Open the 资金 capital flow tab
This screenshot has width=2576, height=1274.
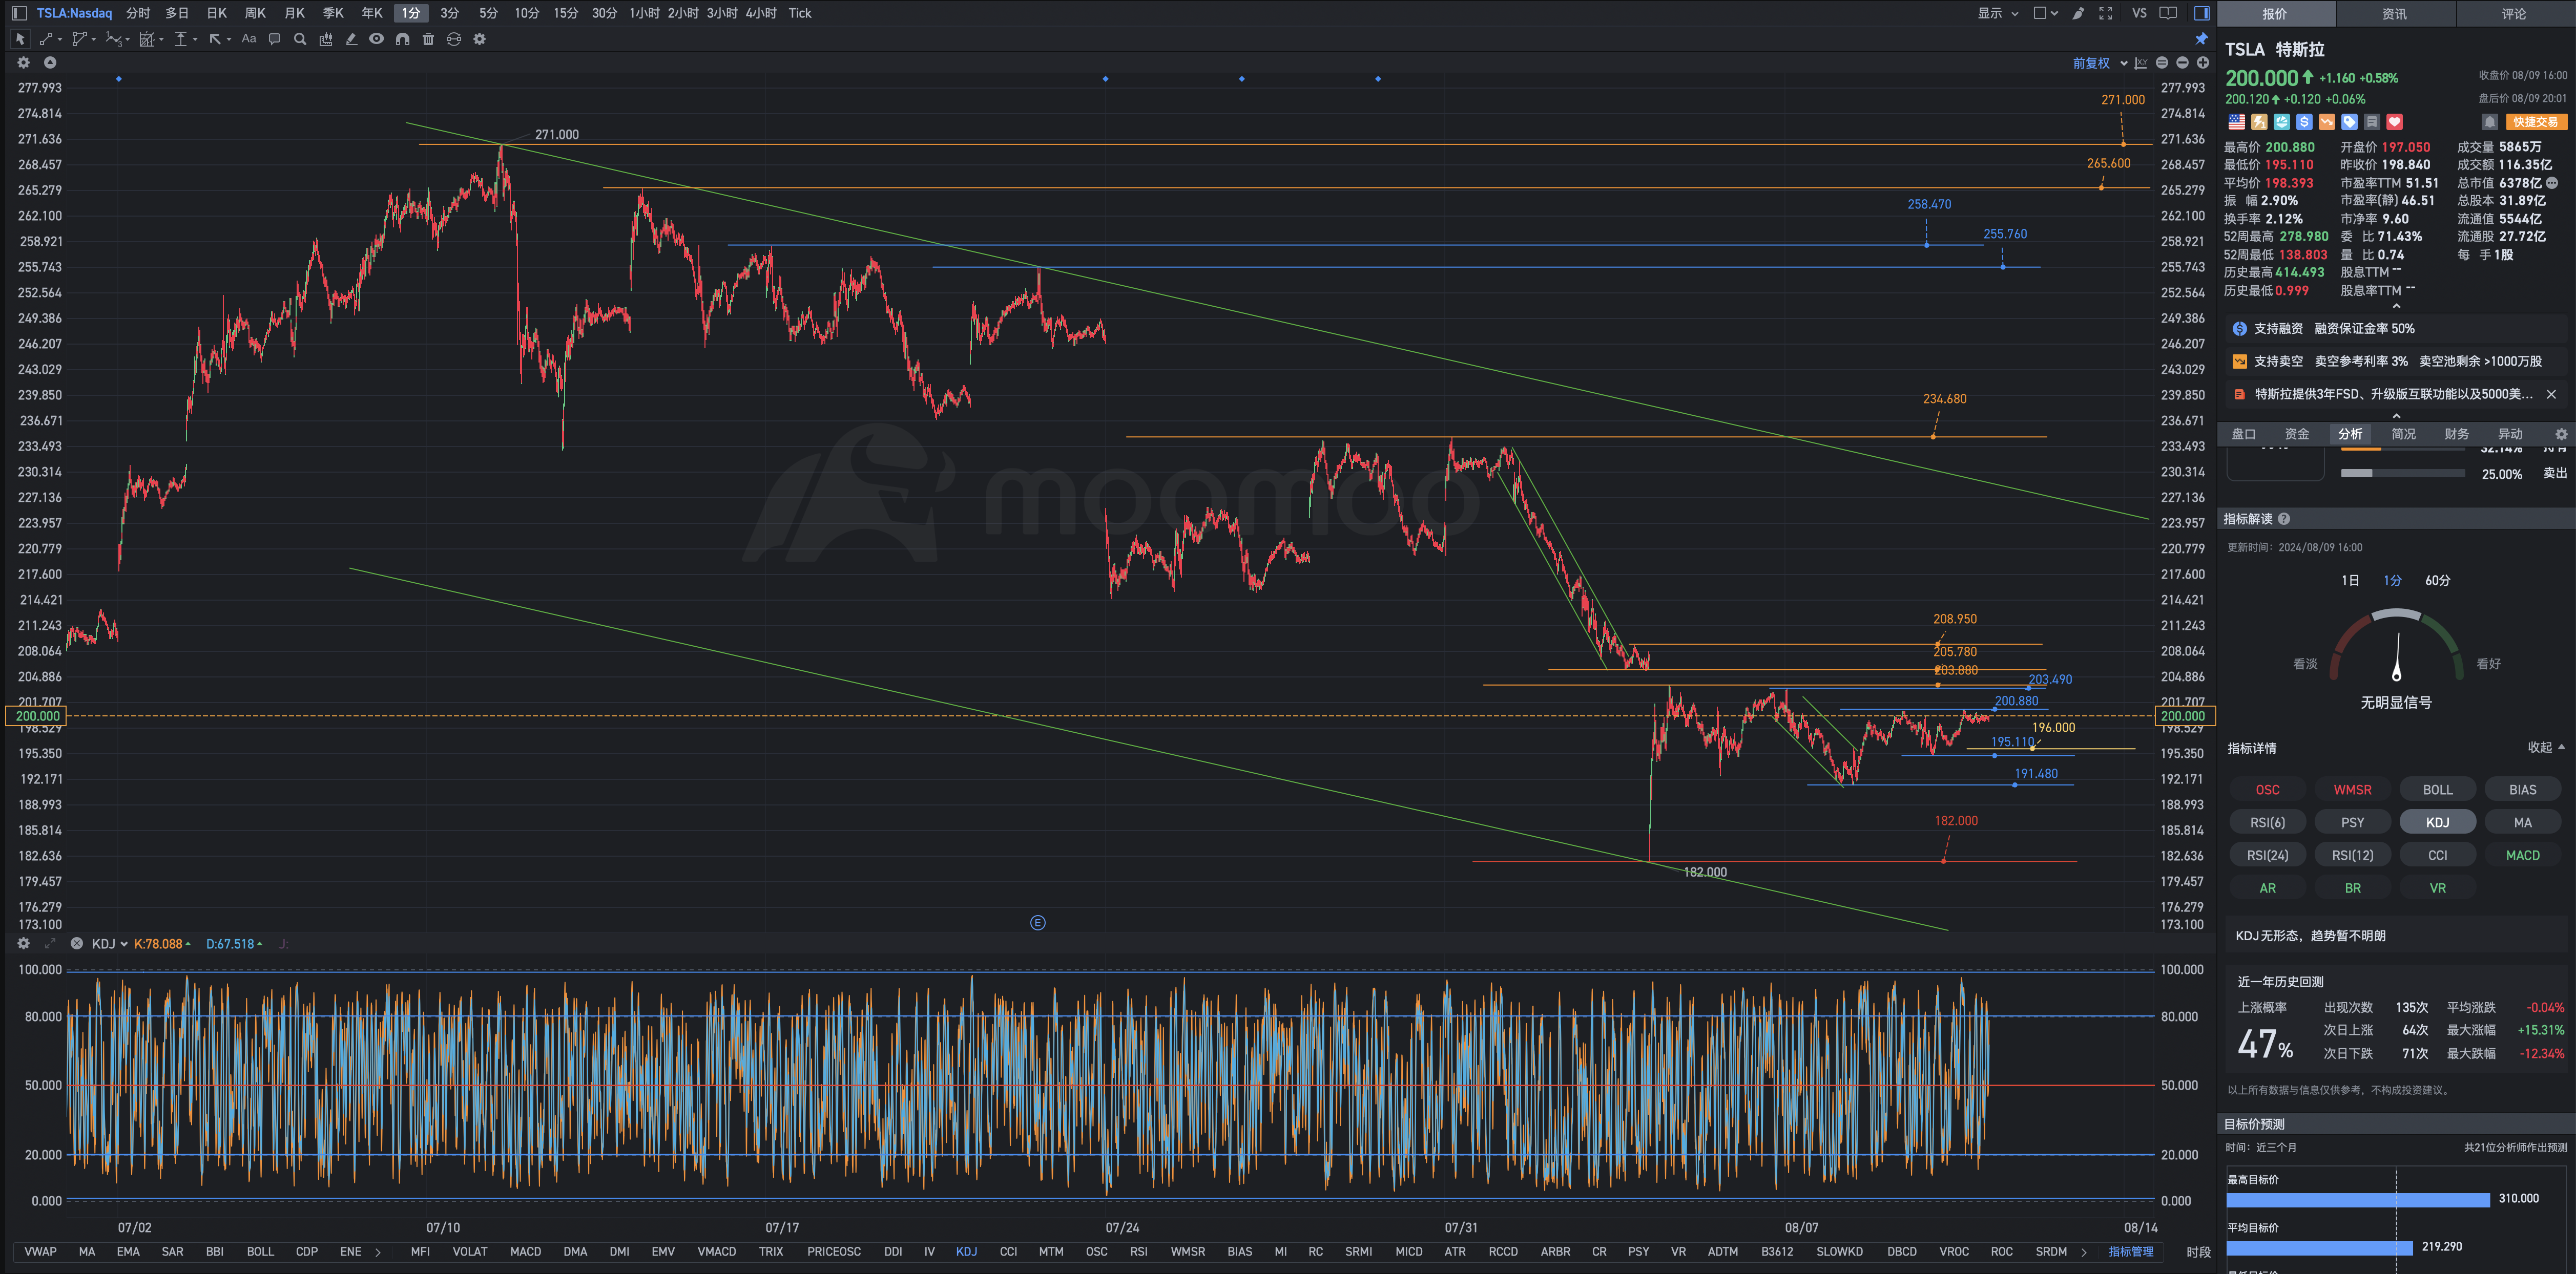tap(2297, 434)
